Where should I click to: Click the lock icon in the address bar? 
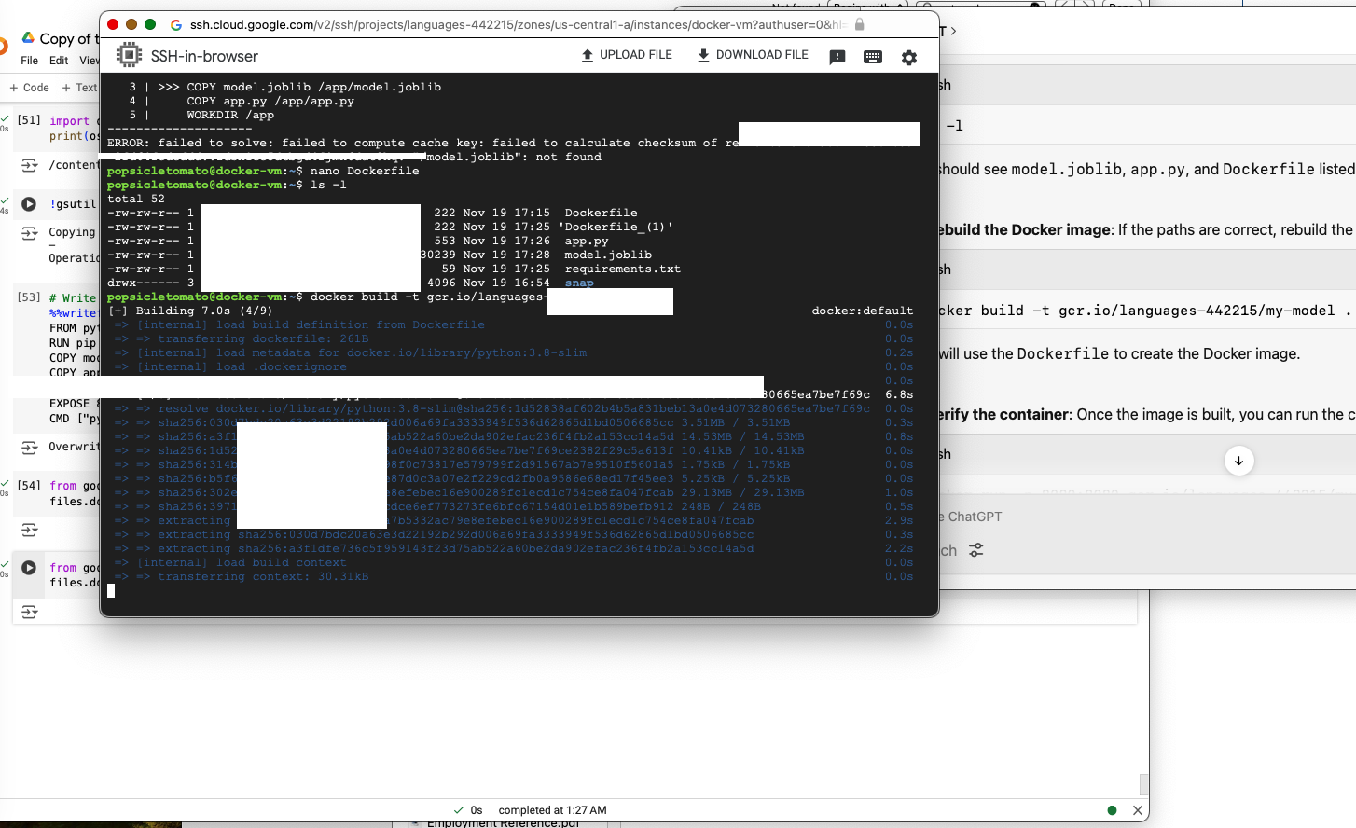tap(858, 24)
